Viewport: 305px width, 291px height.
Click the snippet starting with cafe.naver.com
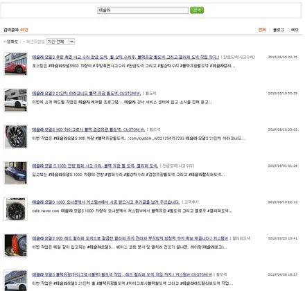point(132,211)
